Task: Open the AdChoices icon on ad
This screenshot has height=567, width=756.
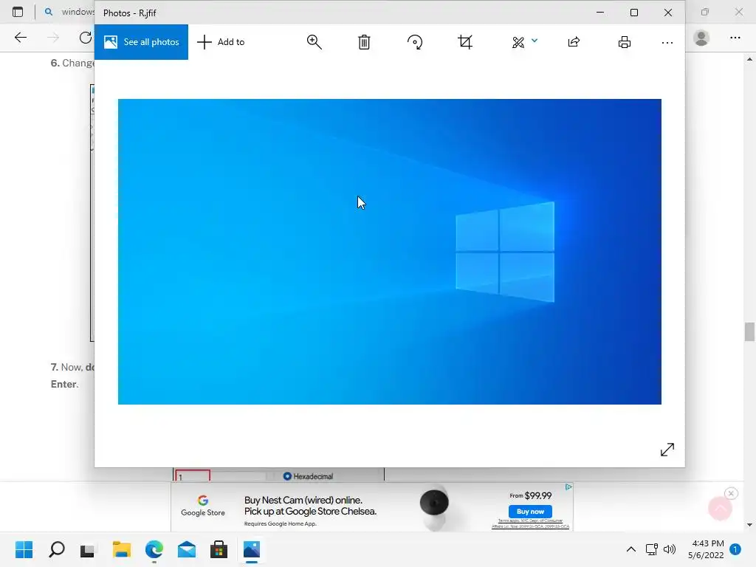Action: tap(569, 487)
